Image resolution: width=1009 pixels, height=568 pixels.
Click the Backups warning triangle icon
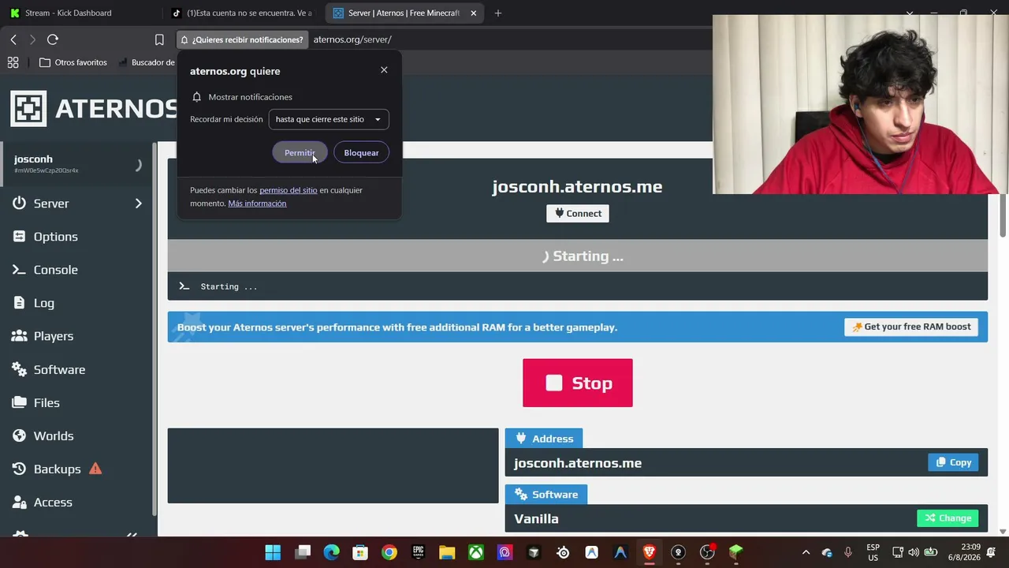click(x=95, y=469)
